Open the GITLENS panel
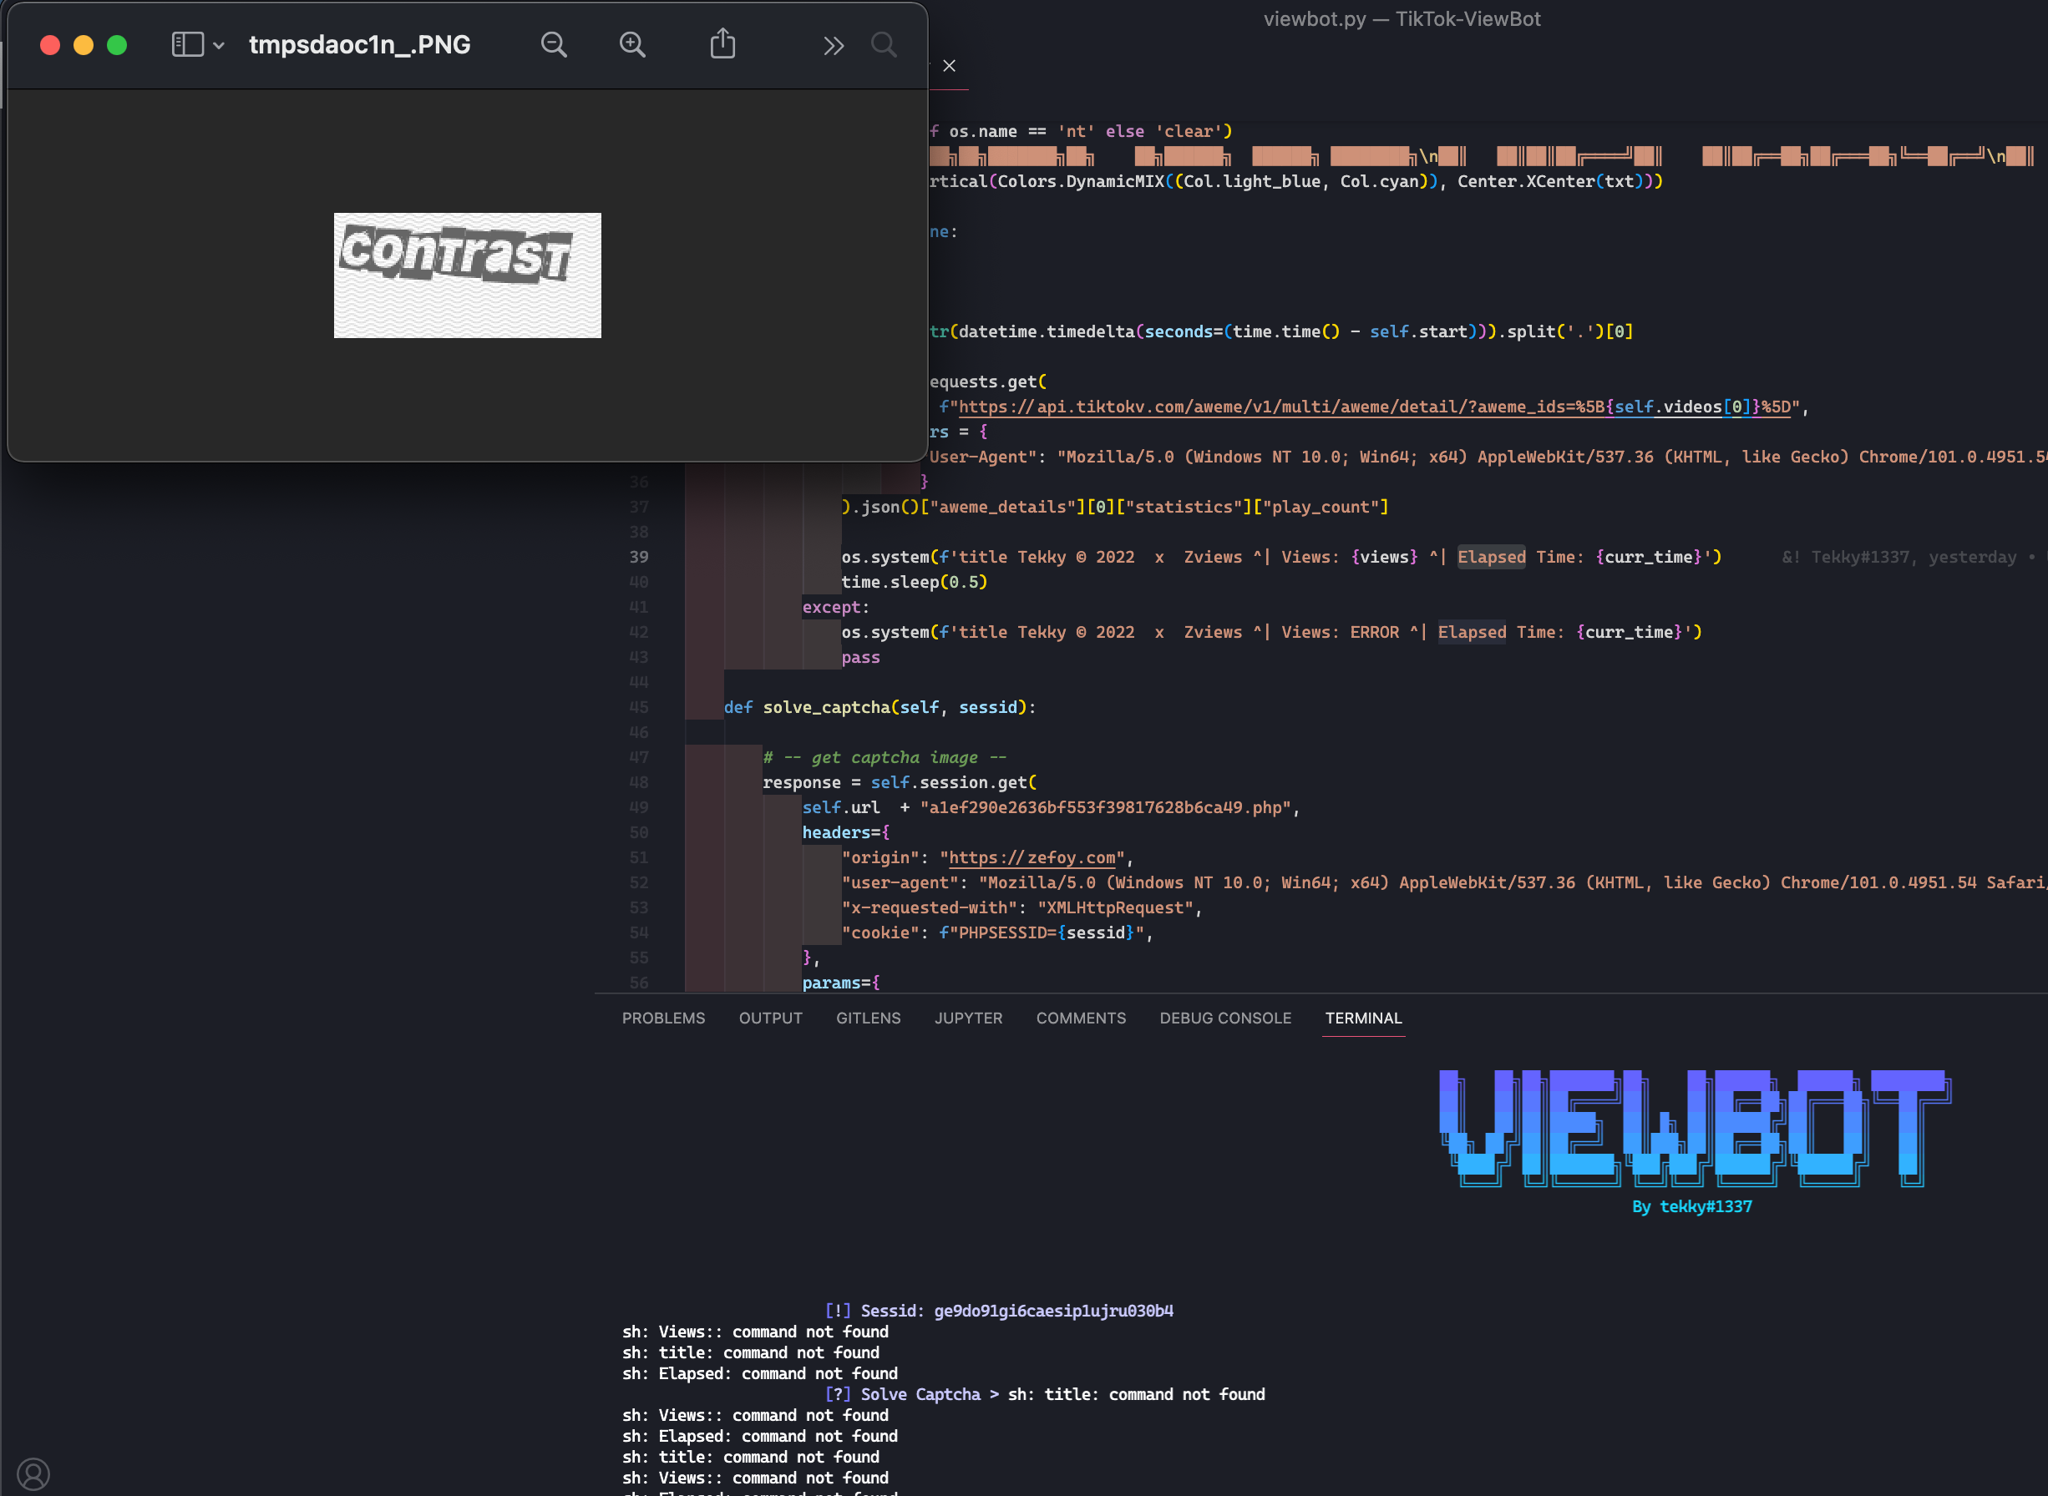 868,1018
